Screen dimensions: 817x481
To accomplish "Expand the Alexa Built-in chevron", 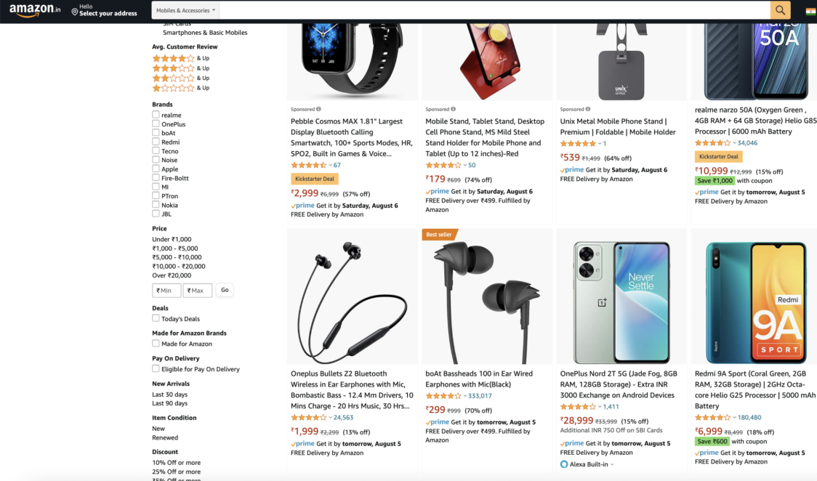I will pos(612,464).
